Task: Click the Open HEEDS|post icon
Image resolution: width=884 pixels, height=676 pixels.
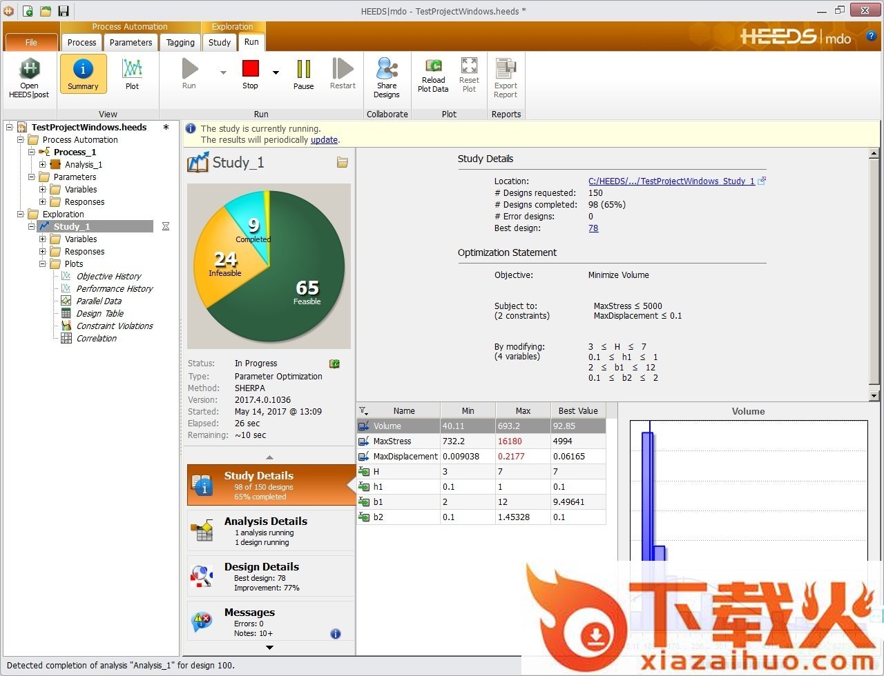Action: click(x=29, y=70)
